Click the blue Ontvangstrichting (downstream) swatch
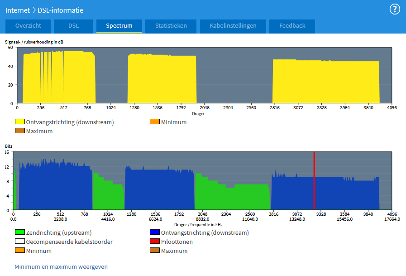406x276 pixels. [x=155, y=232]
